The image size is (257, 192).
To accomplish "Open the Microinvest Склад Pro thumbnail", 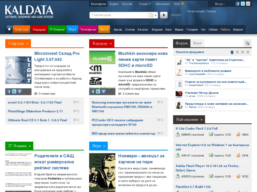I will [x=18, y=70].
